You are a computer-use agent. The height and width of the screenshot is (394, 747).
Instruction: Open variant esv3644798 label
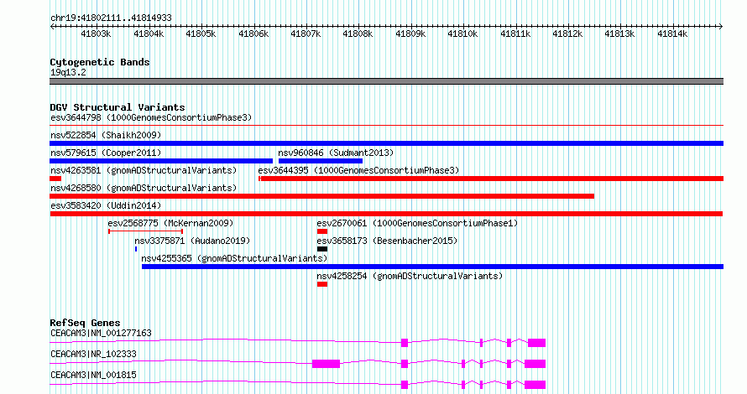(151, 117)
